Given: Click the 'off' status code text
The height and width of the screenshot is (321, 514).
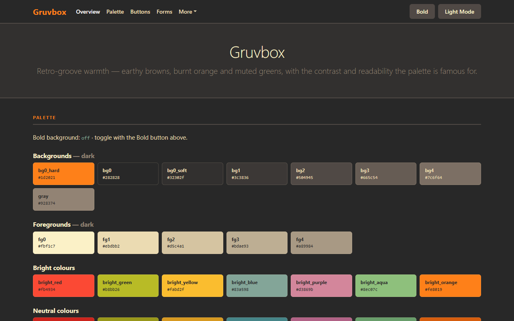Looking at the screenshot, I should point(86,138).
